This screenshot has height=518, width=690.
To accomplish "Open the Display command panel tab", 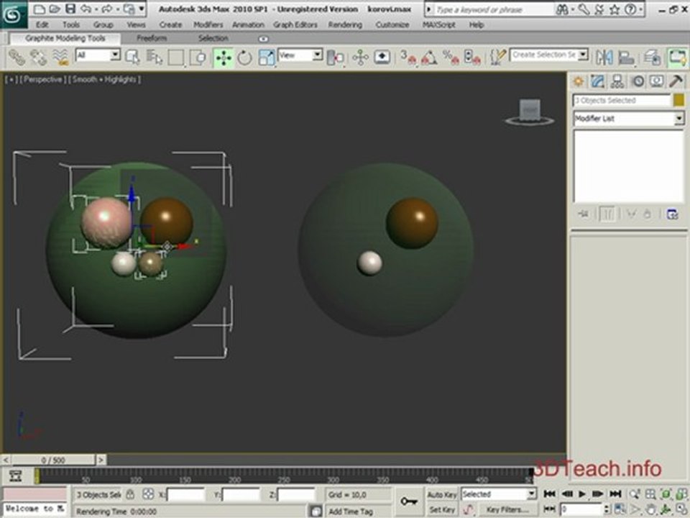I will click(x=656, y=81).
